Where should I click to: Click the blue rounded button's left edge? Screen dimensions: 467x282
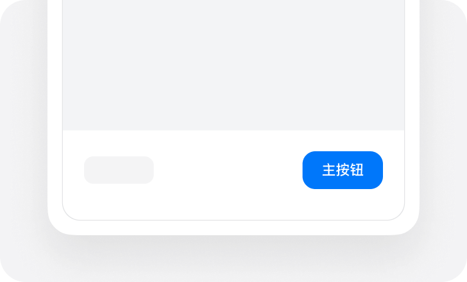click(x=304, y=170)
